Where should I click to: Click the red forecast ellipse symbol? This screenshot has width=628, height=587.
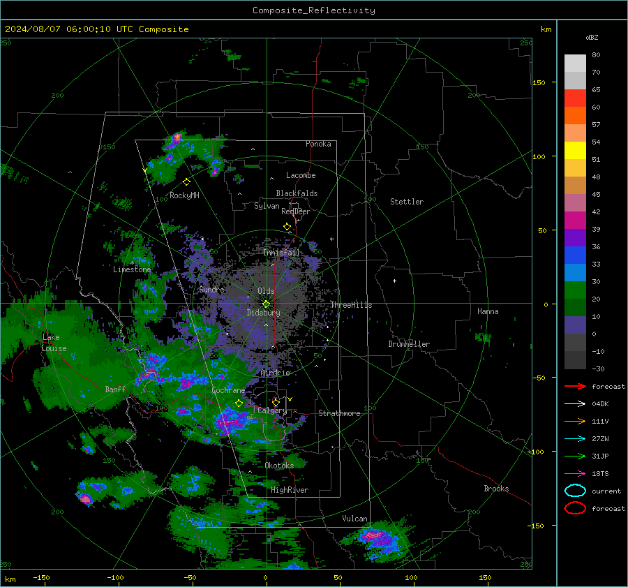tap(575, 508)
